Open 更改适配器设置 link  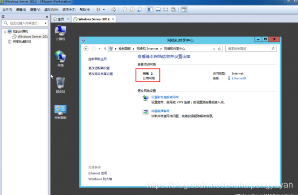tap(99, 68)
